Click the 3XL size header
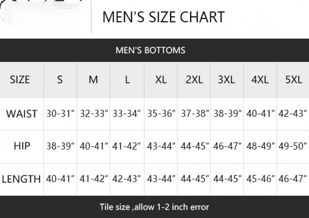Screen dimensions: 309x218 point(226,80)
